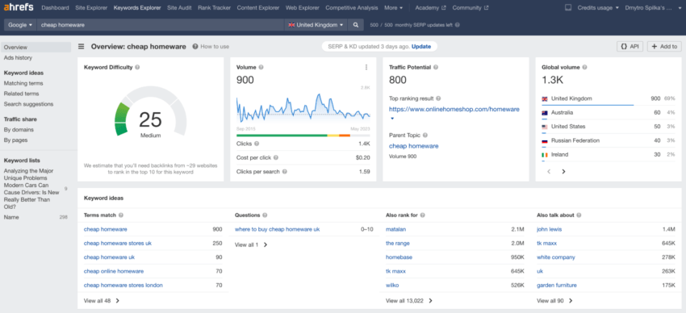Open the United Kingdom country dropdown

click(x=316, y=25)
